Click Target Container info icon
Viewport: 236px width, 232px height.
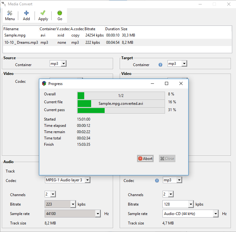tap(161, 65)
